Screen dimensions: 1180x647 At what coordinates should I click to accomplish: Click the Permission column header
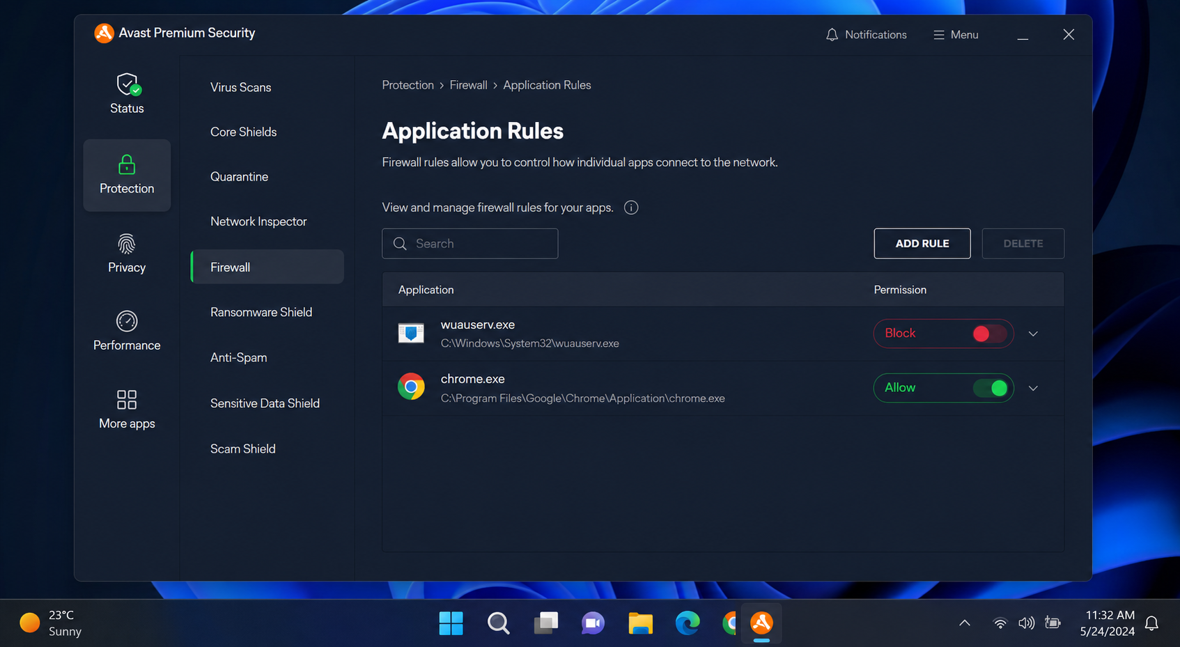pos(900,290)
